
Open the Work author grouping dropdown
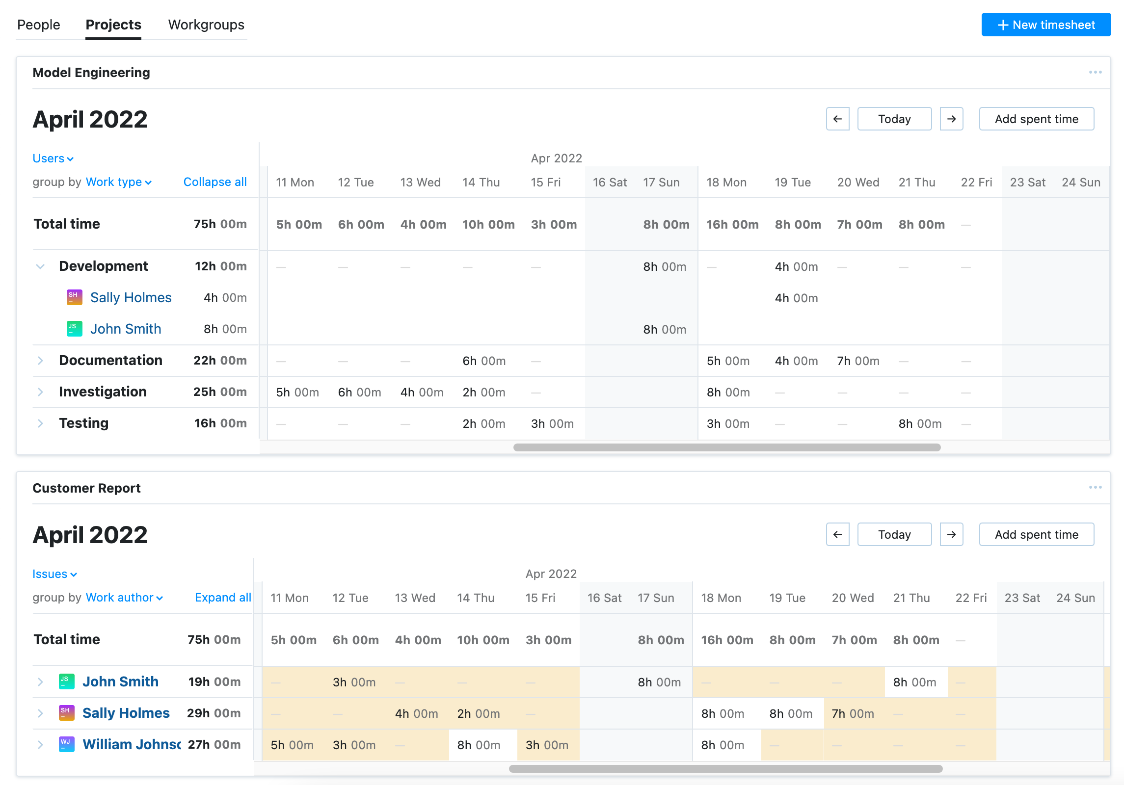[x=124, y=598]
